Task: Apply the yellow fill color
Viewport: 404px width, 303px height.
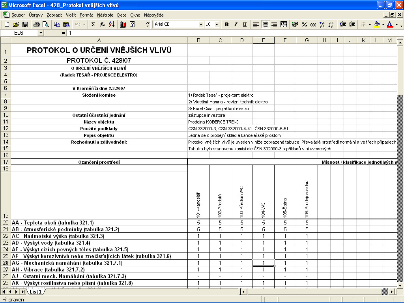Action: click(377, 24)
